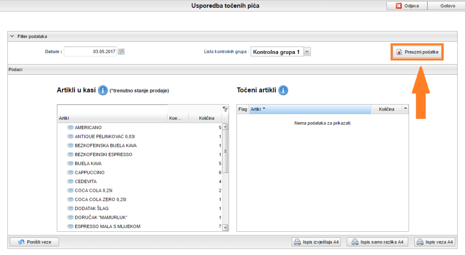Click the CAPPUCCINO article link icon
465x255 pixels.
pyautogui.click(x=70, y=172)
